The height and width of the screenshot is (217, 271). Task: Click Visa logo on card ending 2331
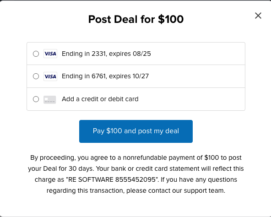[x=50, y=54]
